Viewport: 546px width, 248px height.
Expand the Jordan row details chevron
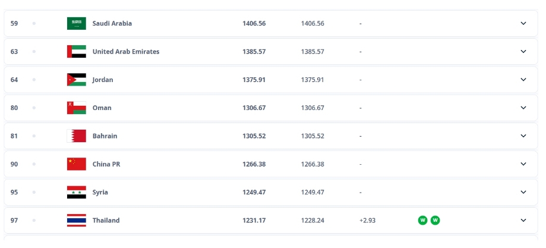(x=523, y=80)
